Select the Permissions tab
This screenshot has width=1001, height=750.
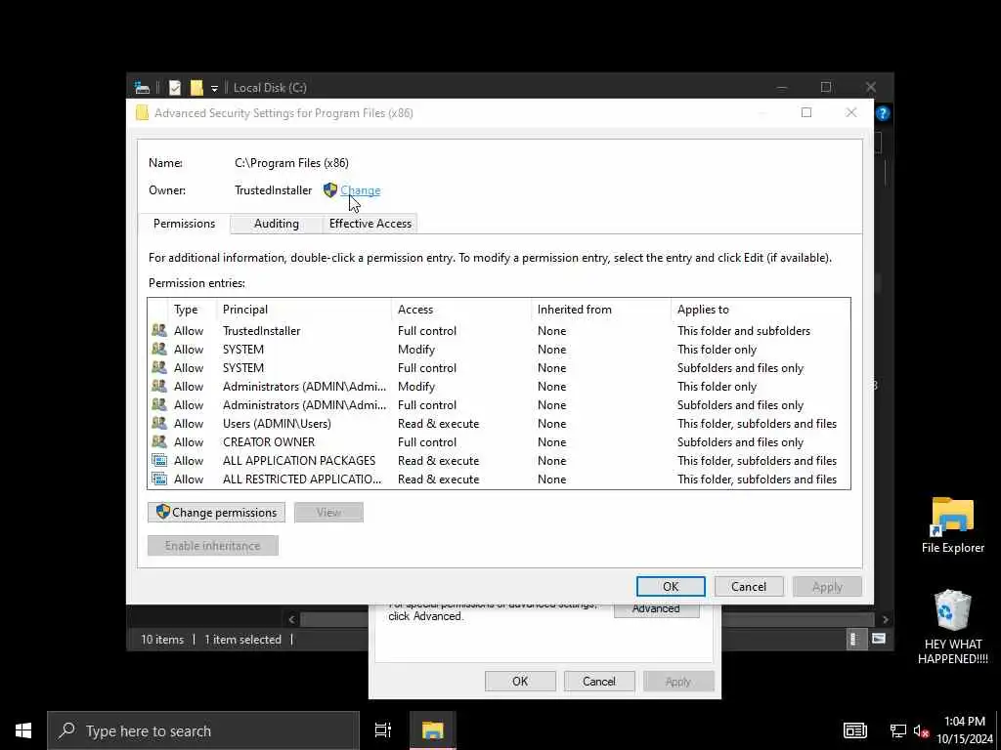[184, 224]
